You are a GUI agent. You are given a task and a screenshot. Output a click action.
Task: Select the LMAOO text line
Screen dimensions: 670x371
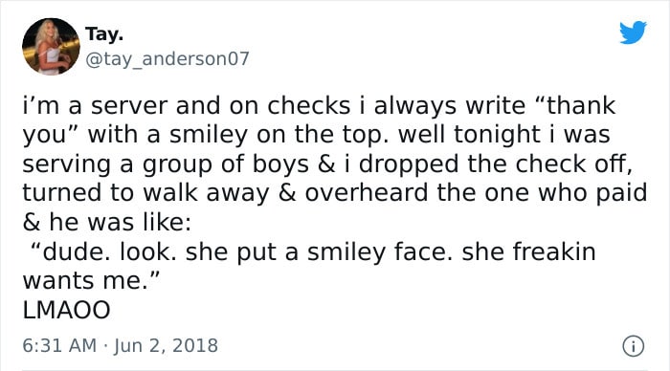point(66,310)
